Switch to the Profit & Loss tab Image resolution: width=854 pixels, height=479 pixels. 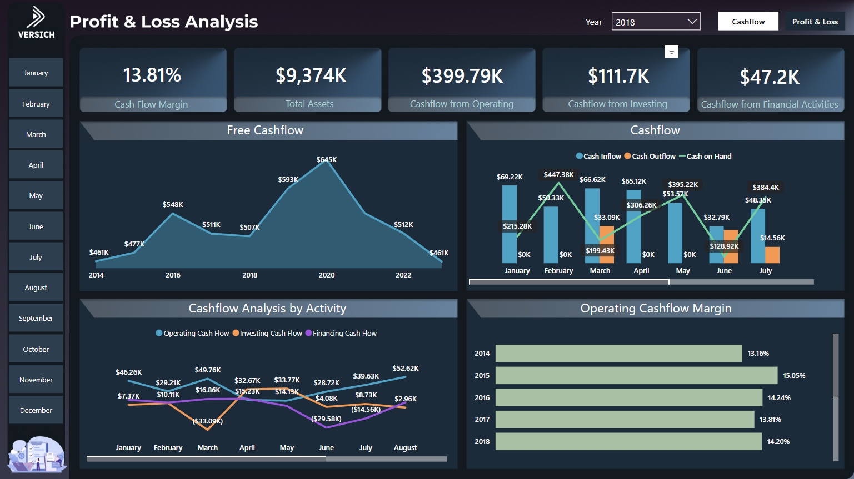815,21
